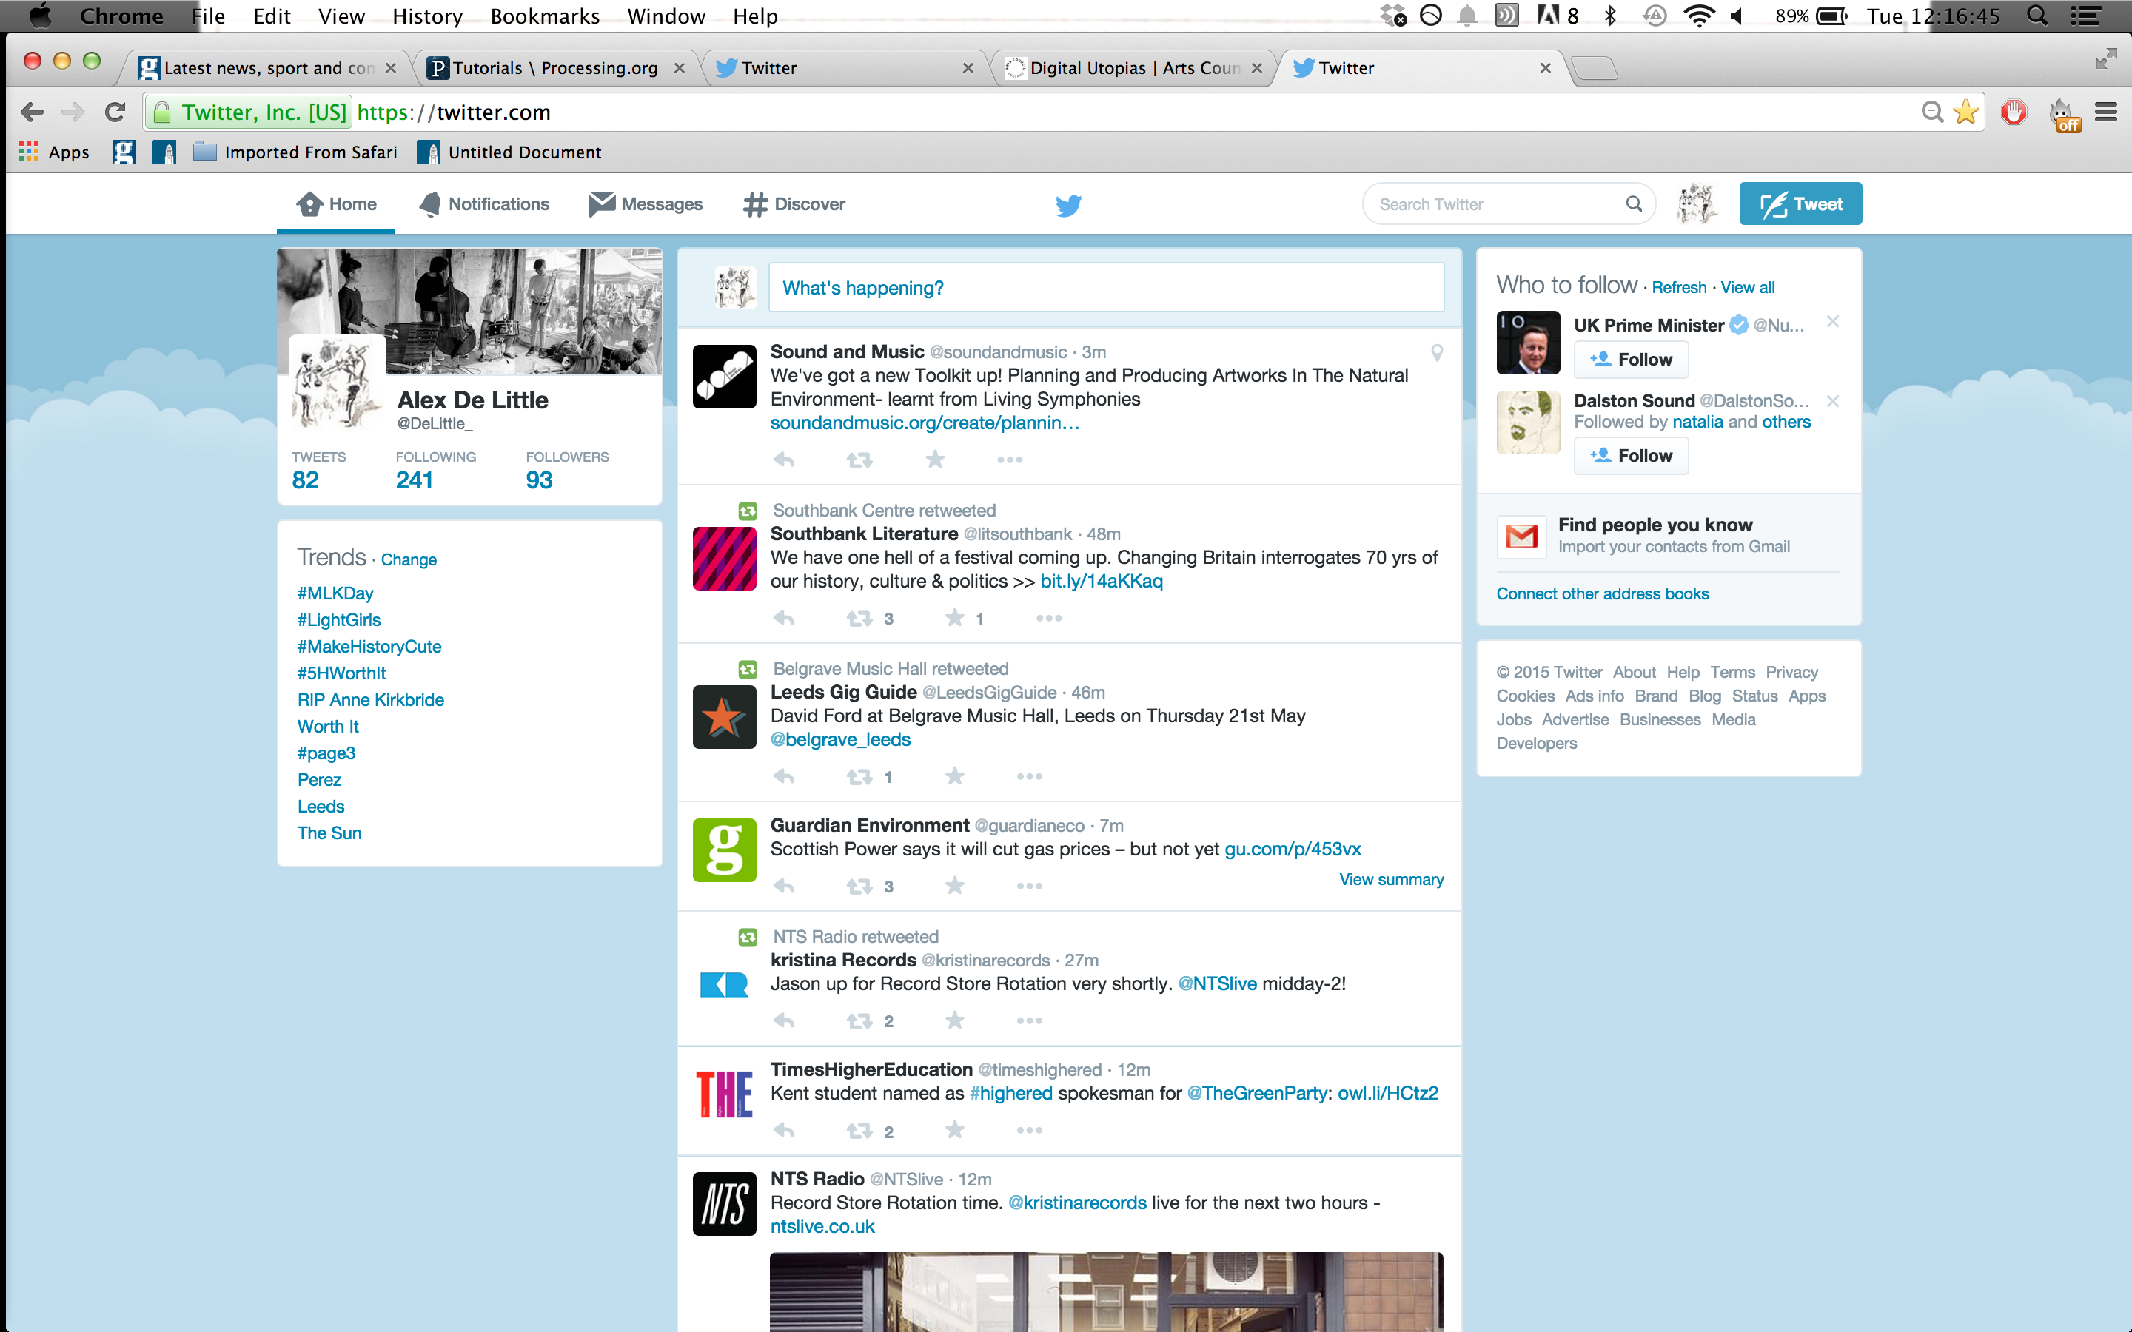Open Imported From Safari bookmarks folder

pos(295,152)
